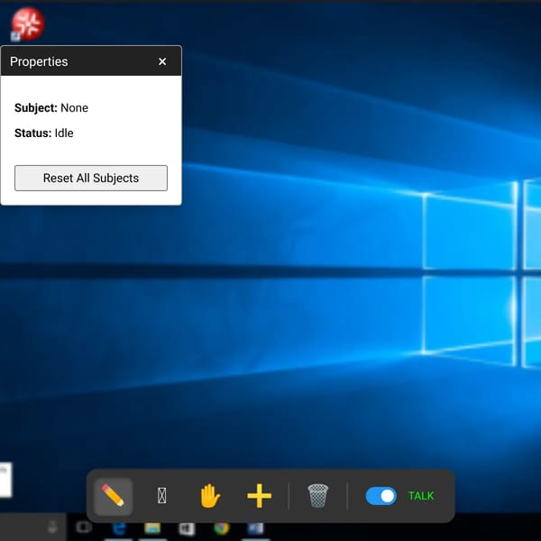Open the red desktop shortcut icon

tap(27, 24)
